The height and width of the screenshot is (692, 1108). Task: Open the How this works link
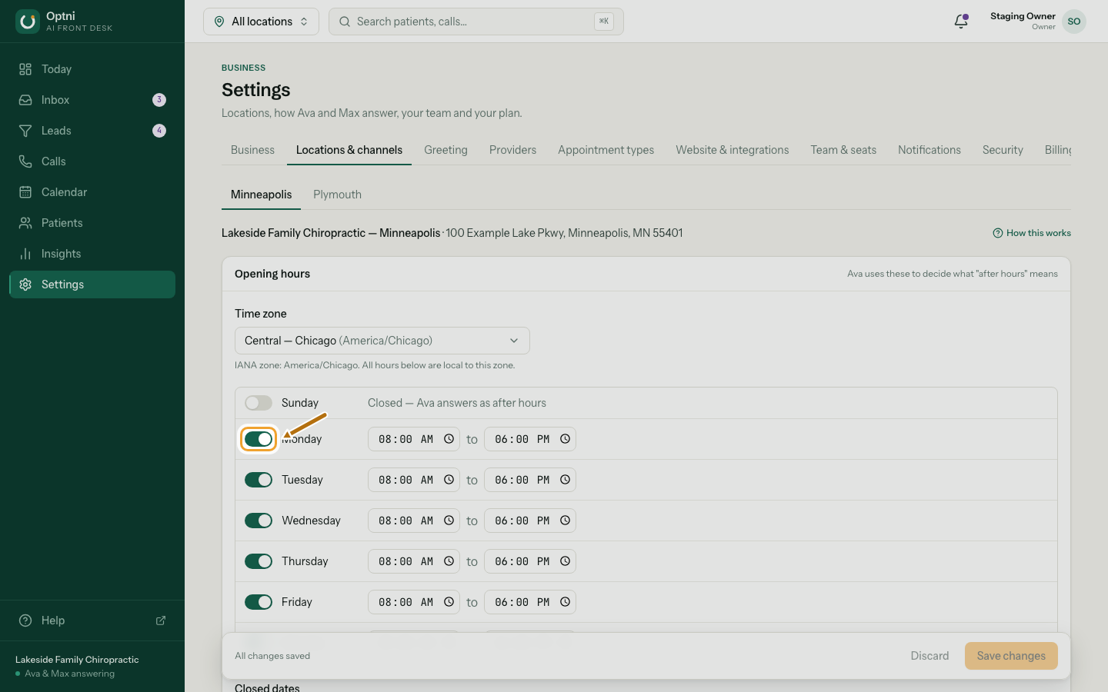1032,233
